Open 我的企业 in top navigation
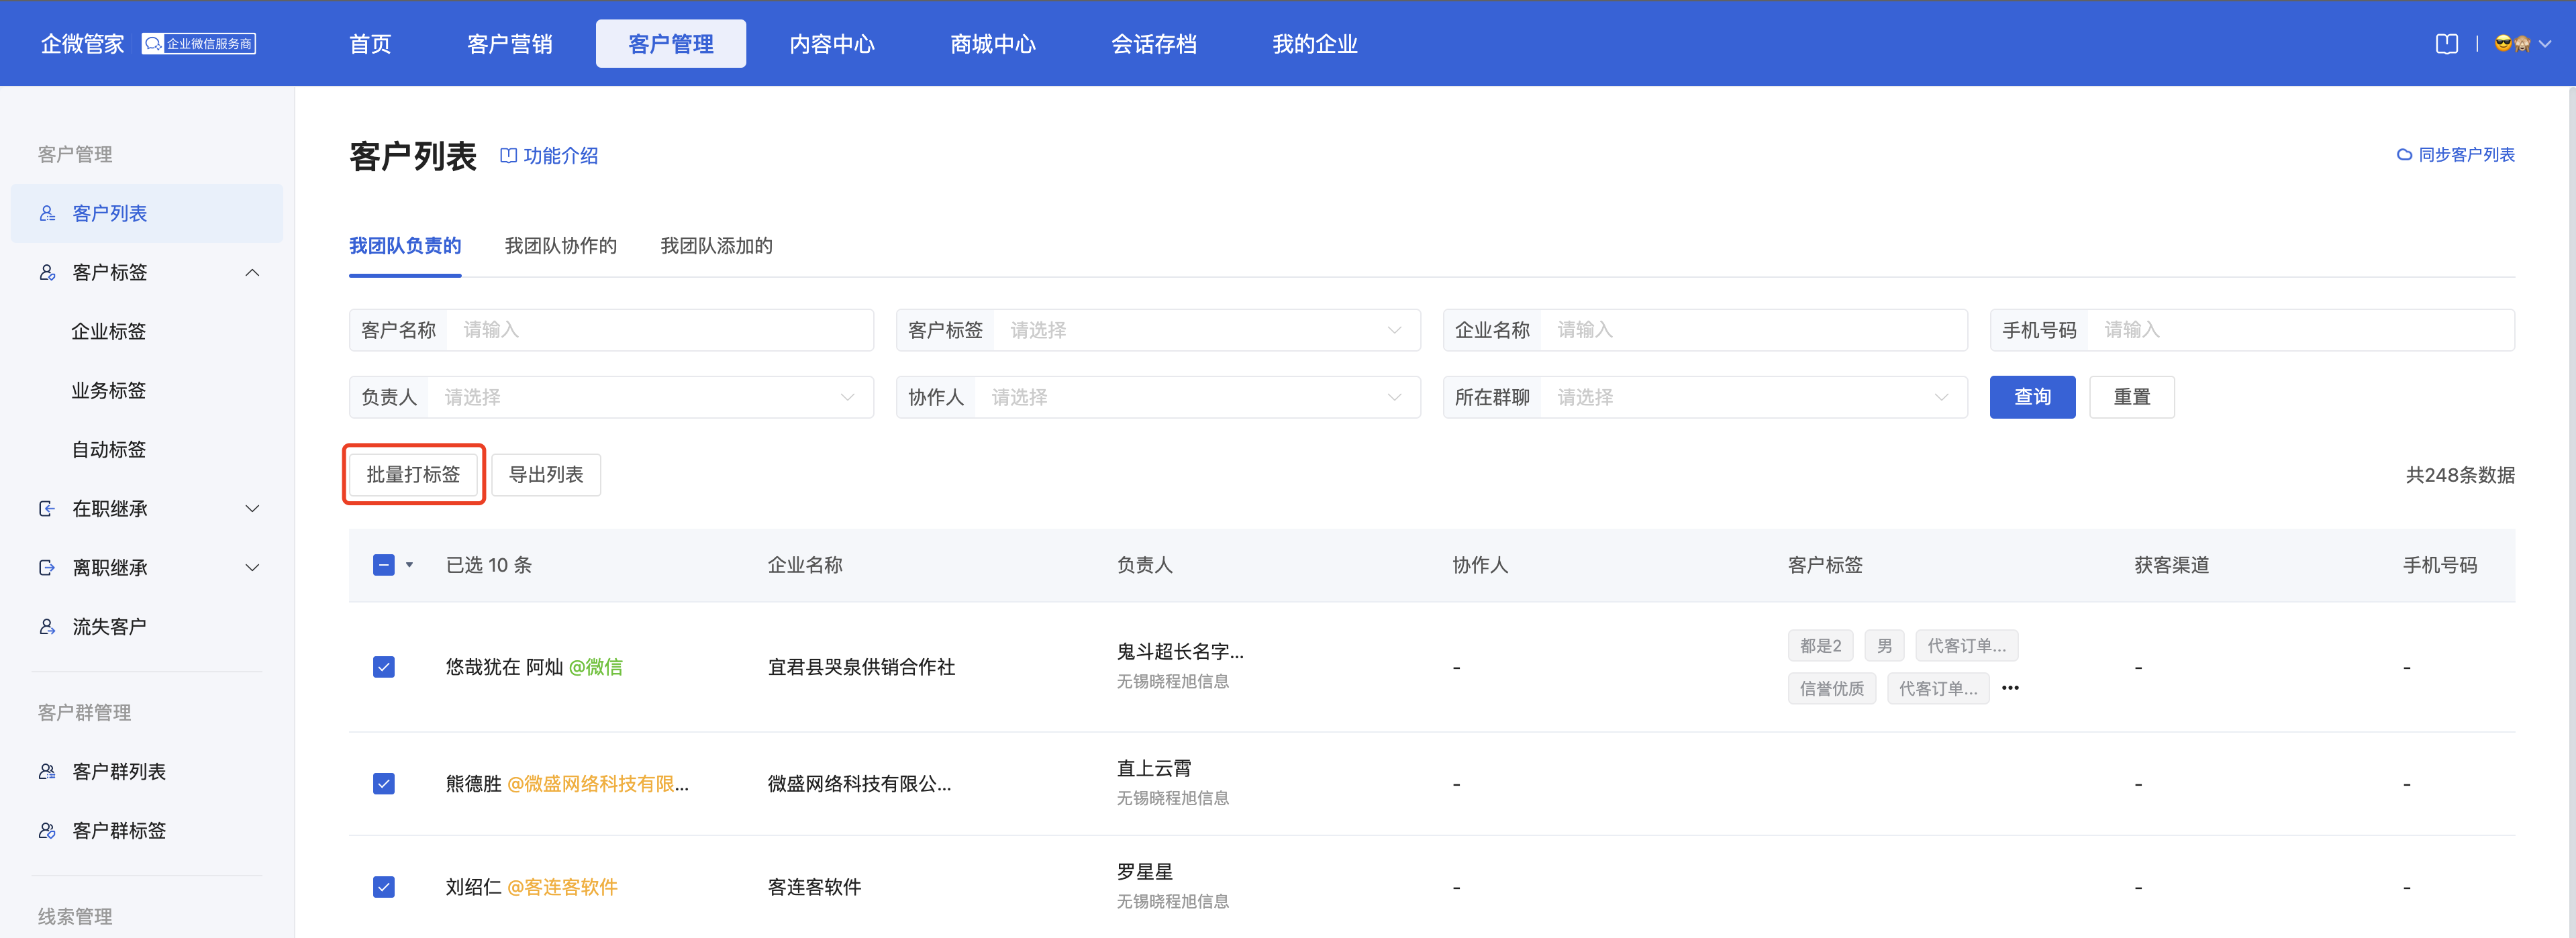The image size is (2576, 938). tap(1315, 44)
